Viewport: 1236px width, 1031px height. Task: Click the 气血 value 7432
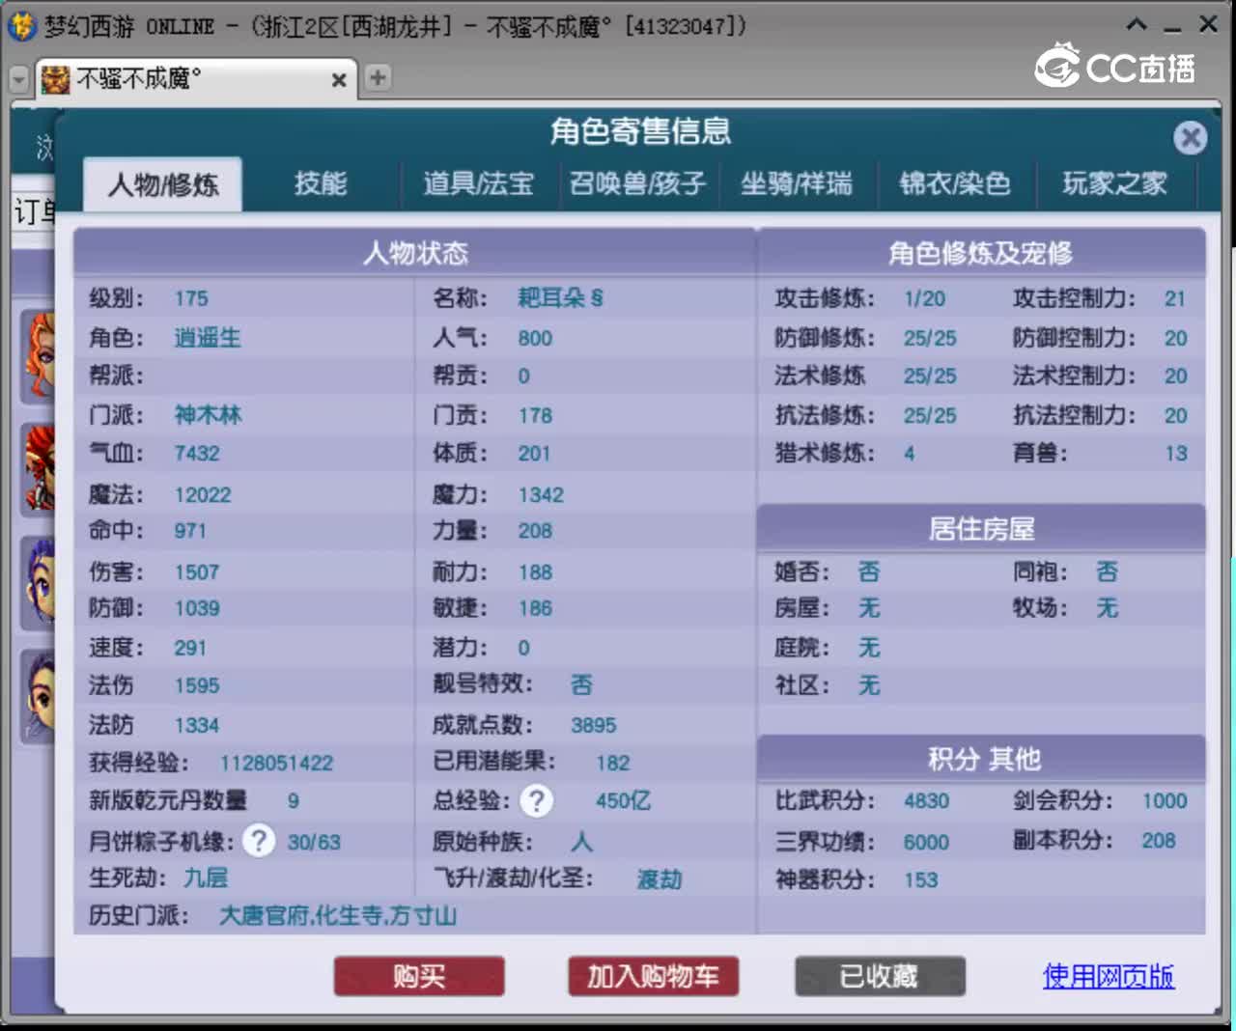(x=197, y=453)
